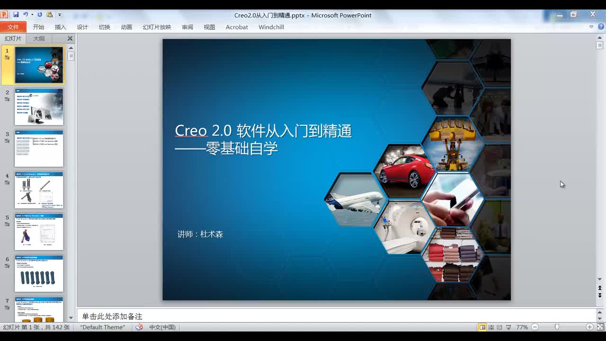Go to previous slide using double-arrow button
This screenshot has height=341, width=606.
click(599, 288)
